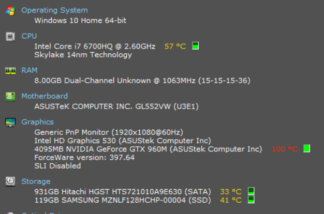
Task: Click the Motherboard section icon
Action: (x=10, y=96)
